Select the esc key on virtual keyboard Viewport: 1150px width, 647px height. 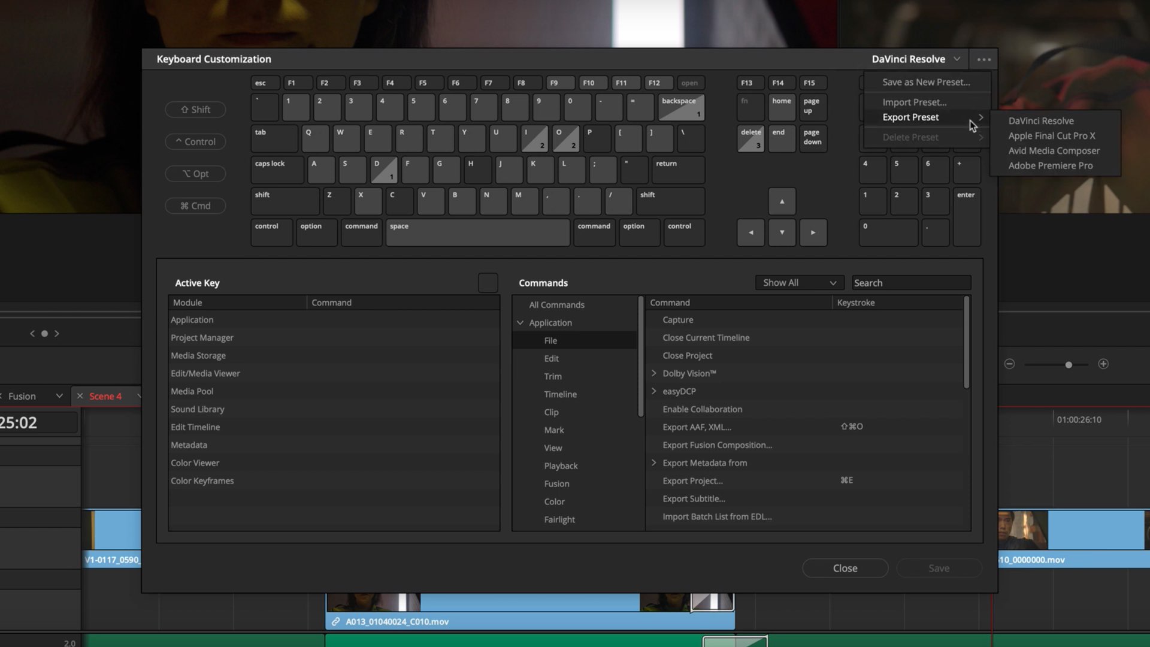coord(265,83)
